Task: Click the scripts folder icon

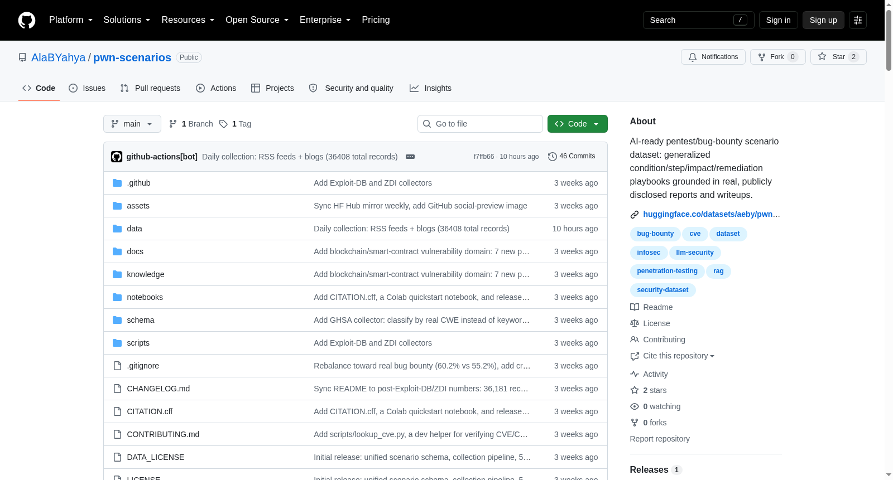Action: coord(117,343)
